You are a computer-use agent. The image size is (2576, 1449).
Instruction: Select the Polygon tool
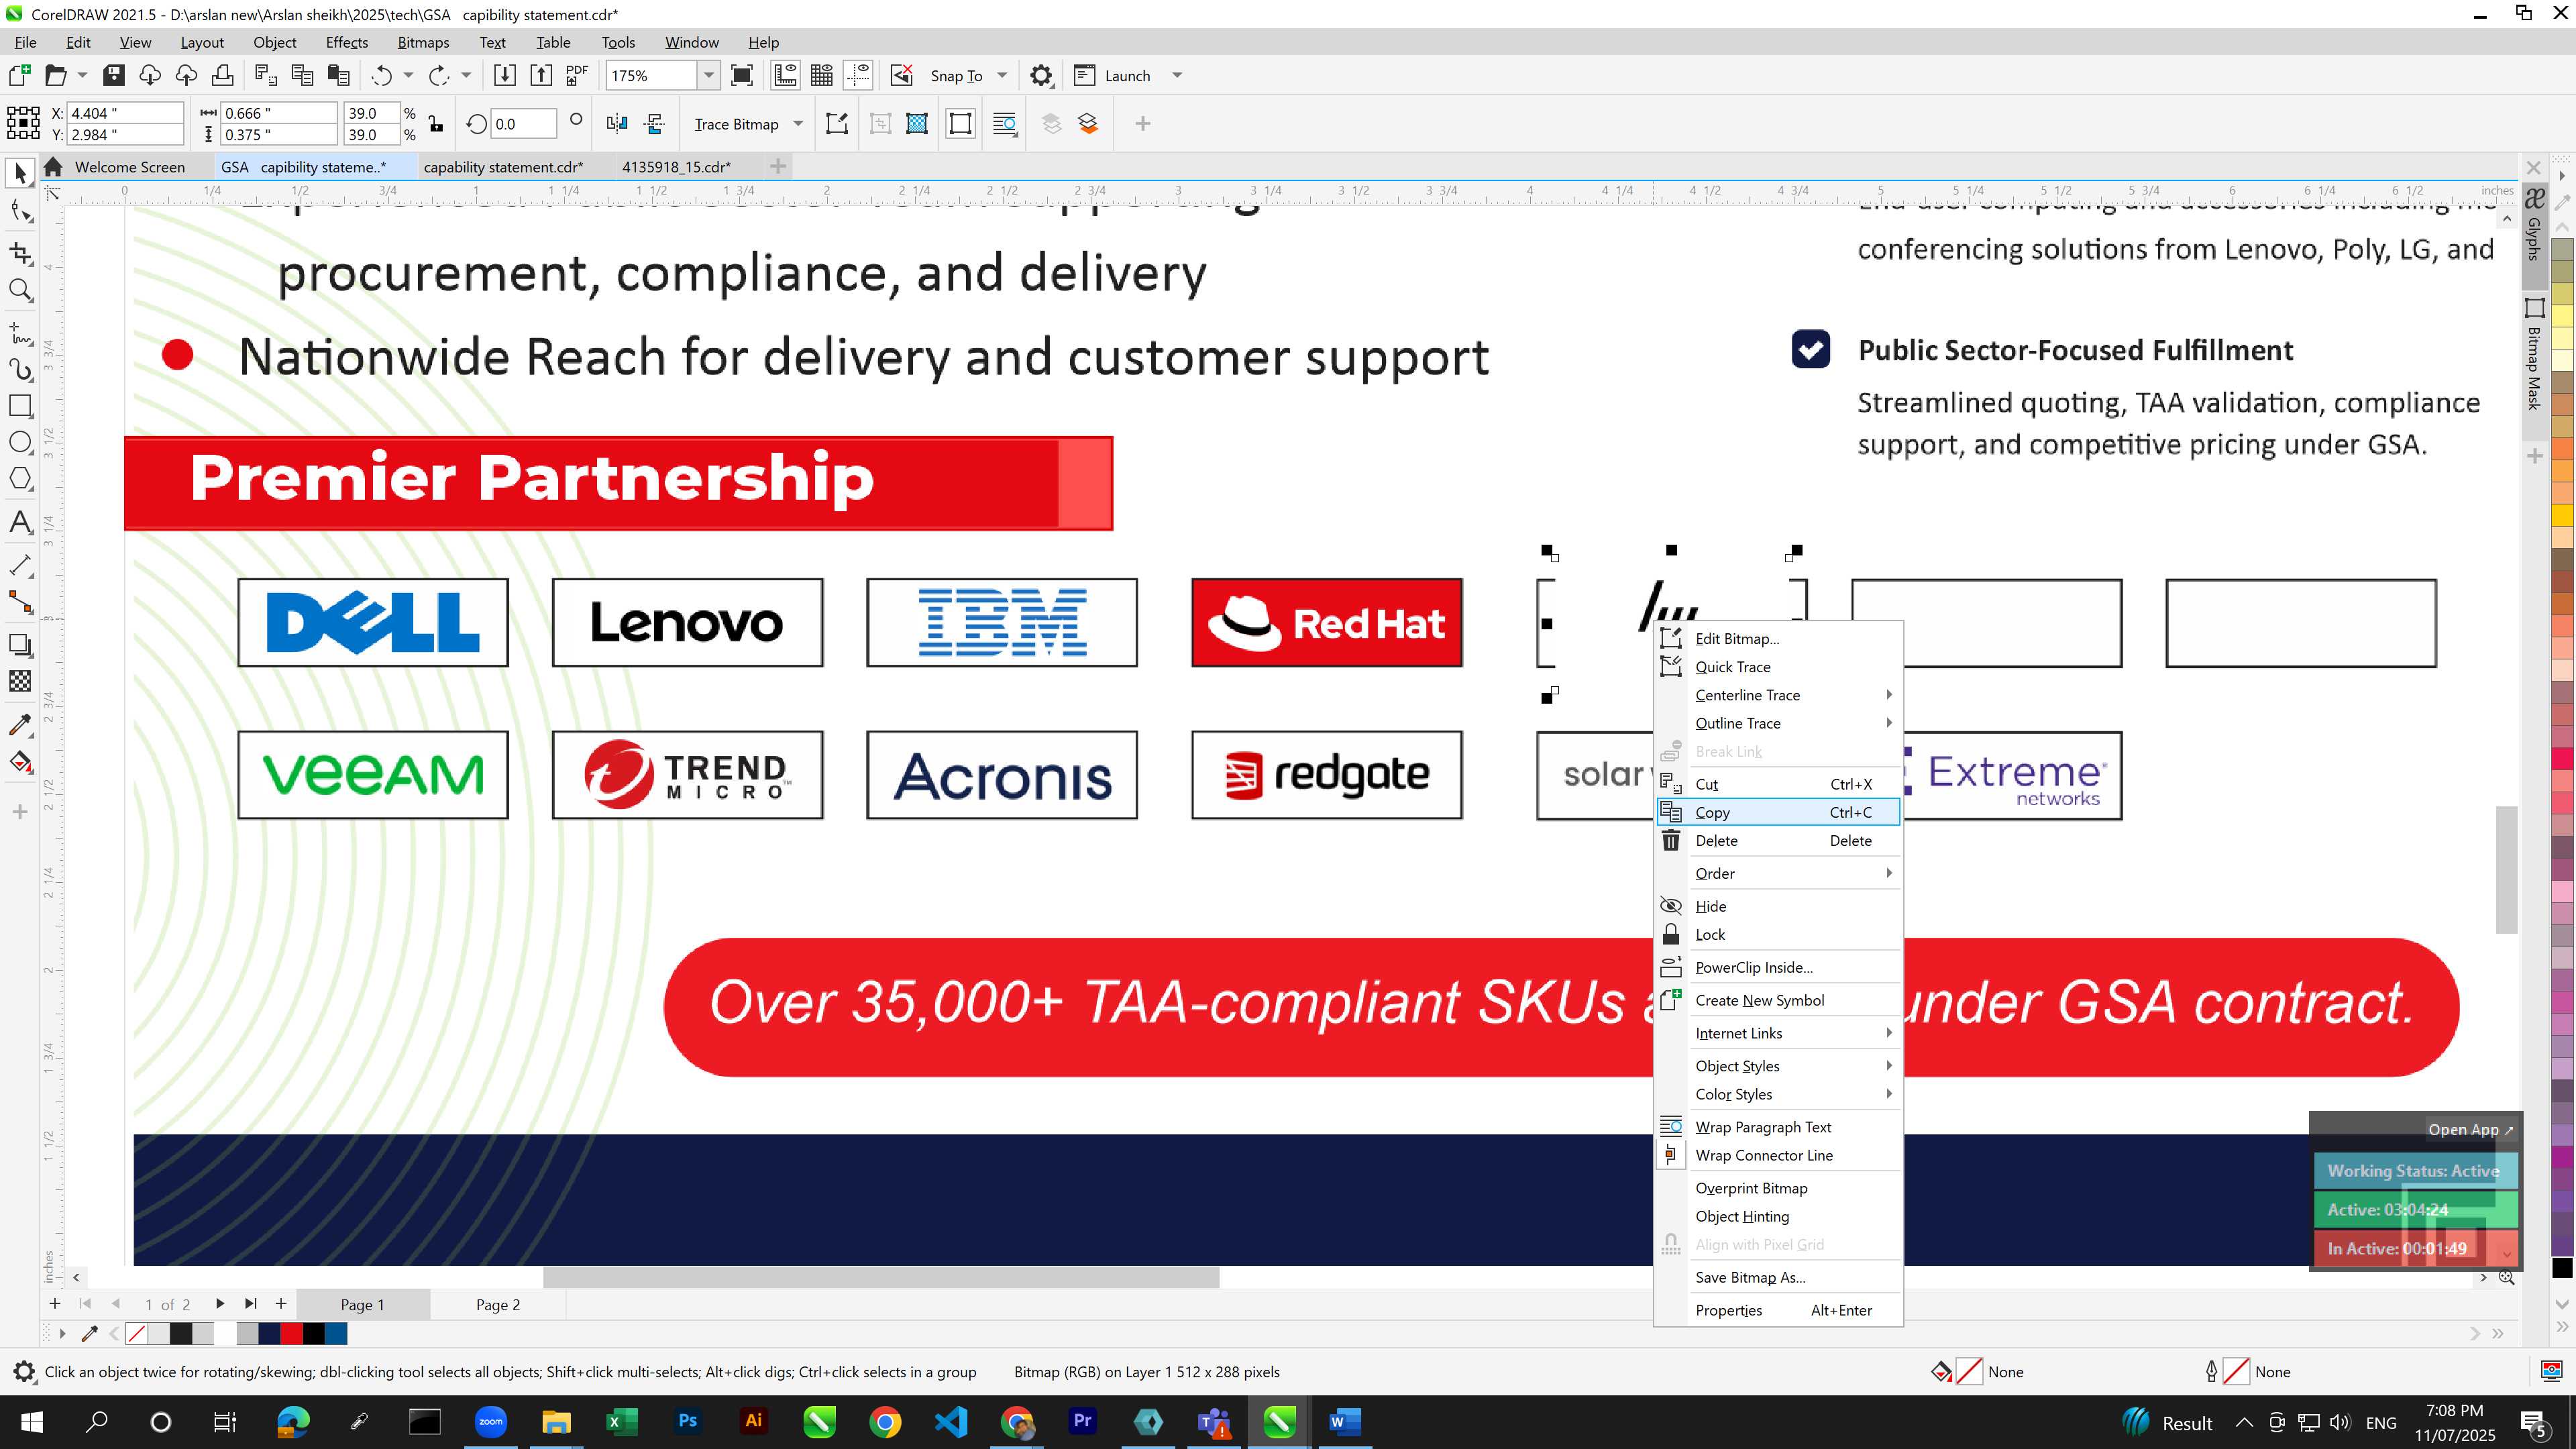pyautogui.click(x=20, y=479)
